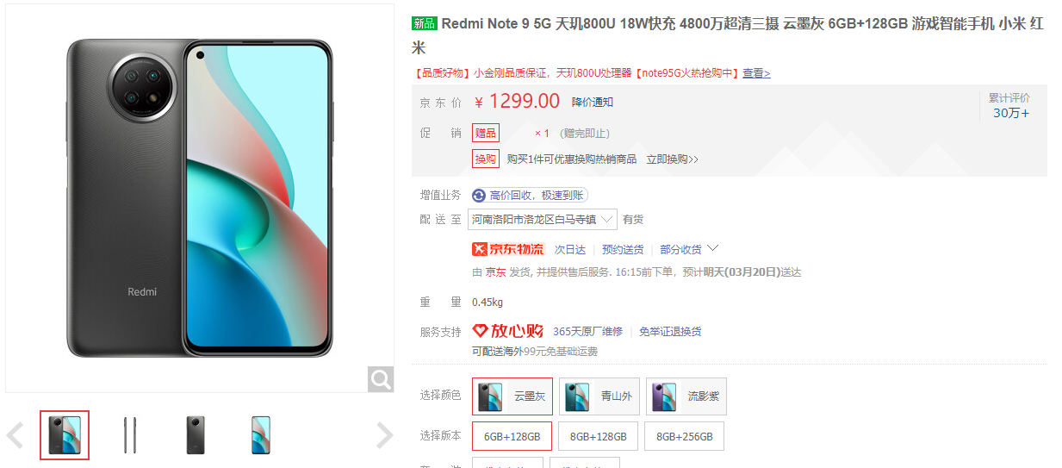Open the 查看> promo details link
Image resolution: width=1062 pixels, height=468 pixels.
[x=756, y=73]
